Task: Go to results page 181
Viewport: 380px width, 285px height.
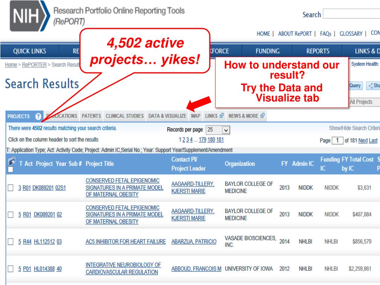Action: click(x=220, y=140)
